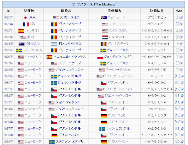Open the ギレルモ・ビラス winner link
This screenshot has height=145, width=188.
point(70,44)
